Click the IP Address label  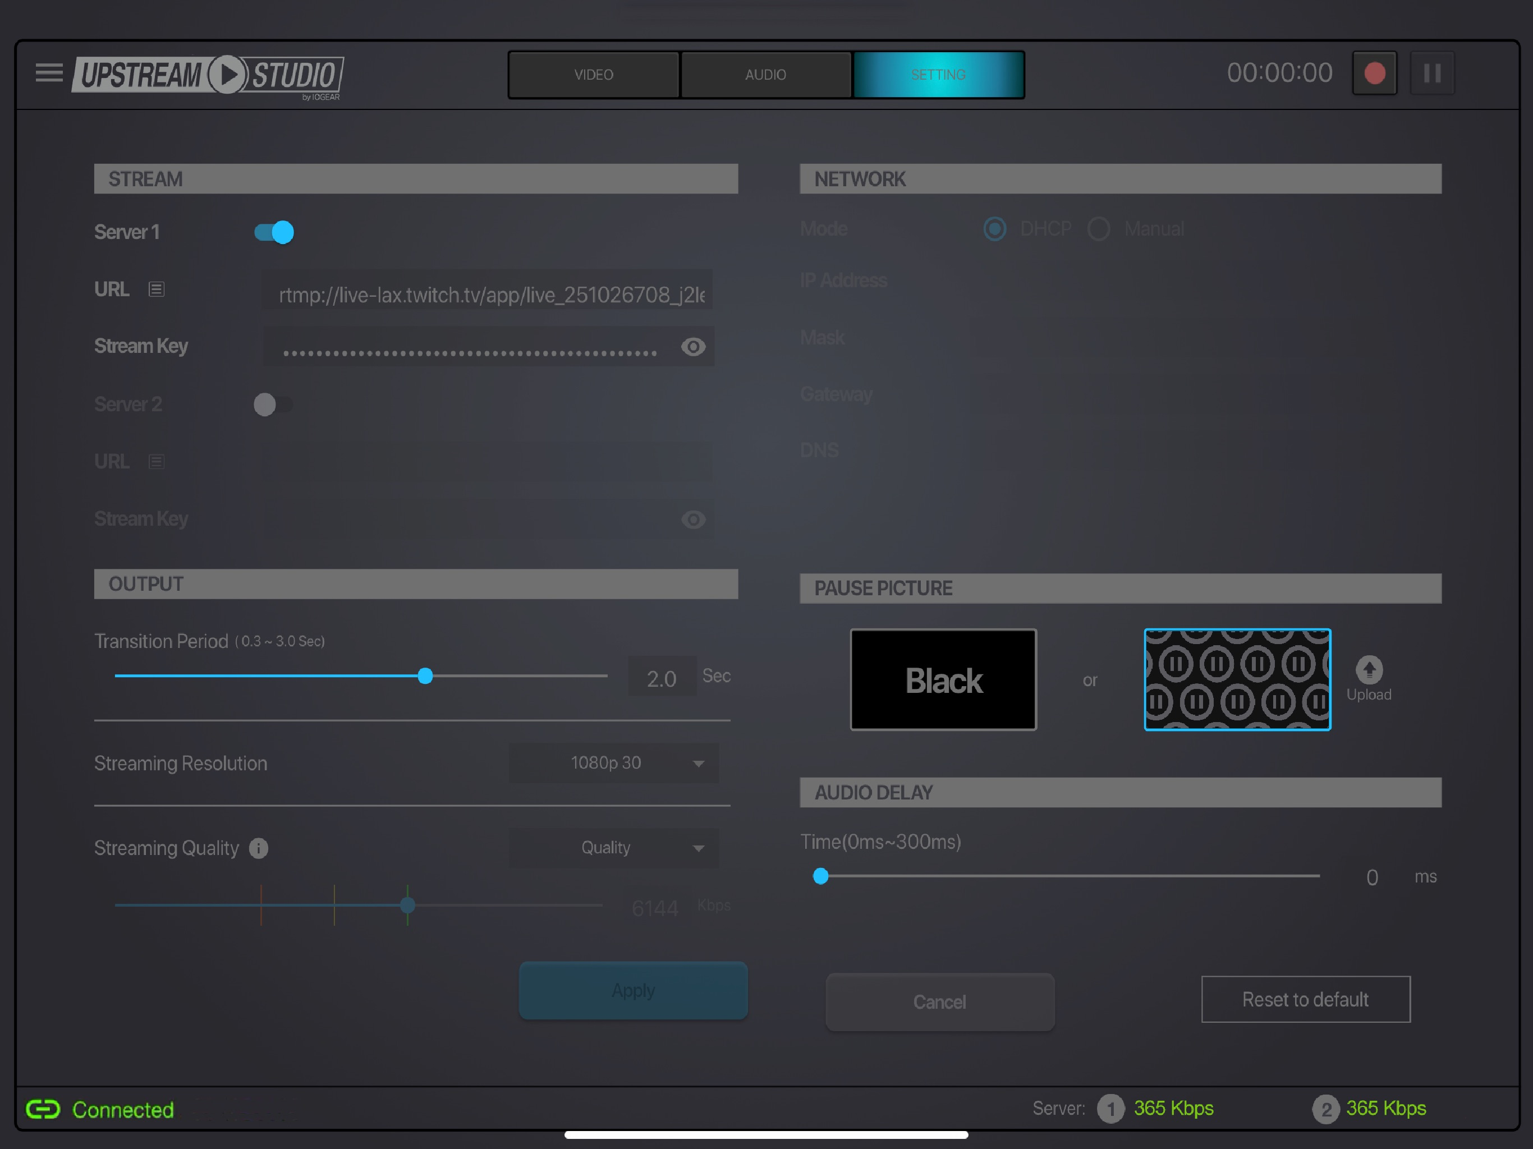(843, 280)
